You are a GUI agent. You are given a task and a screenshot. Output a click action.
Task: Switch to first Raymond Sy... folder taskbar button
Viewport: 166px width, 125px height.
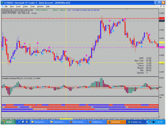point(39,122)
